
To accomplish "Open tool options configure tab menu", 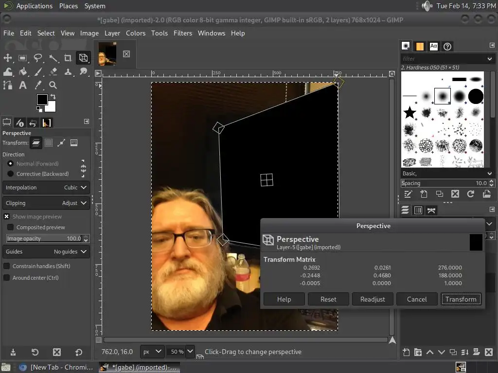I will (x=87, y=121).
